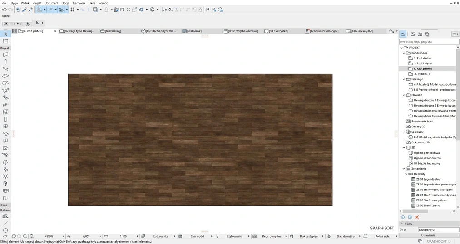Open the Publisher Sets in Navigator
The image size is (460, 244).
pos(427,34)
